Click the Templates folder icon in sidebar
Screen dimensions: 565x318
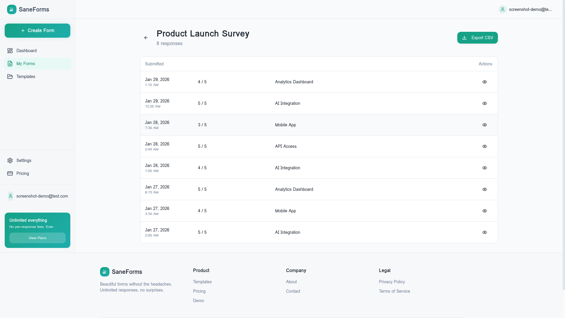(10, 77)
